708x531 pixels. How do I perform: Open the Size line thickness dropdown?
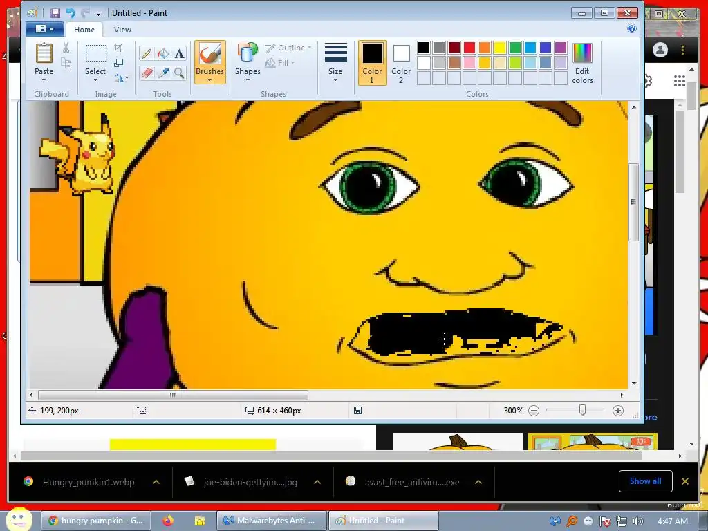click(335, 62)
